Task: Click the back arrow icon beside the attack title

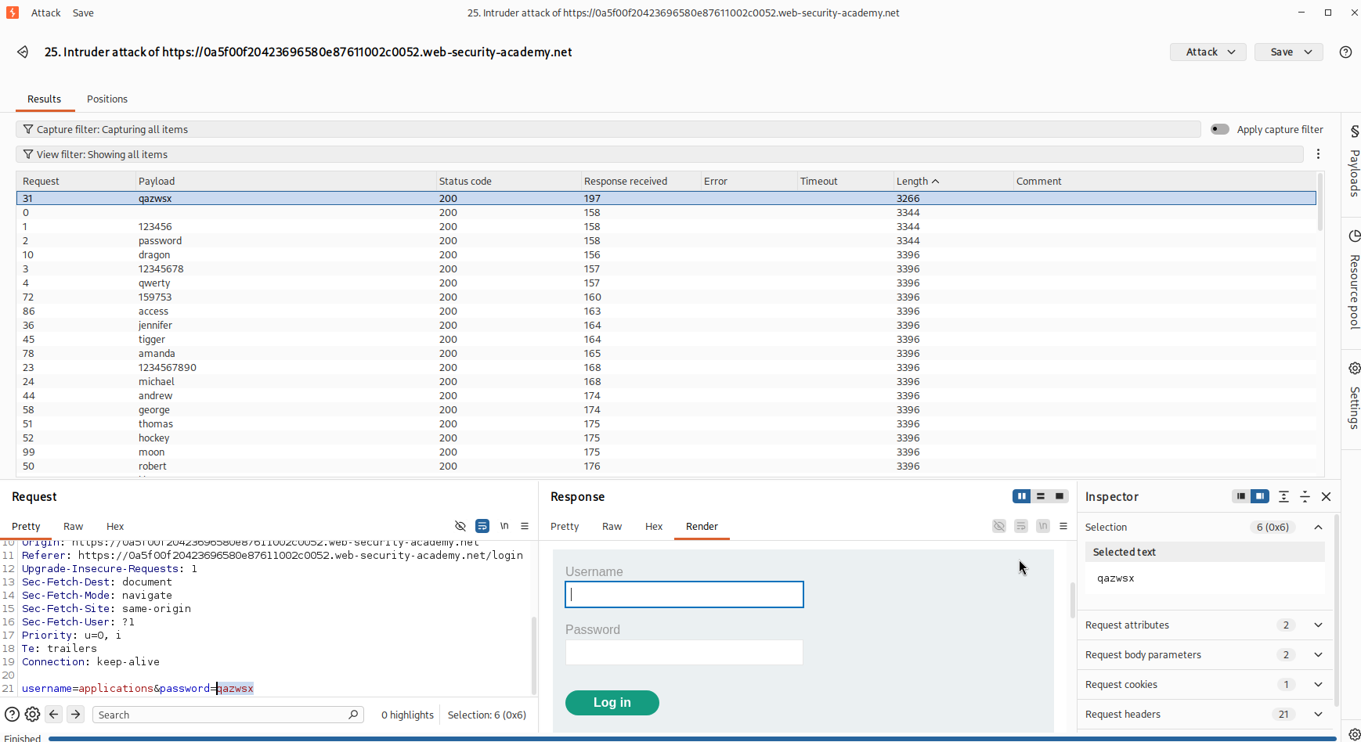Action: [x=23, y=52]
